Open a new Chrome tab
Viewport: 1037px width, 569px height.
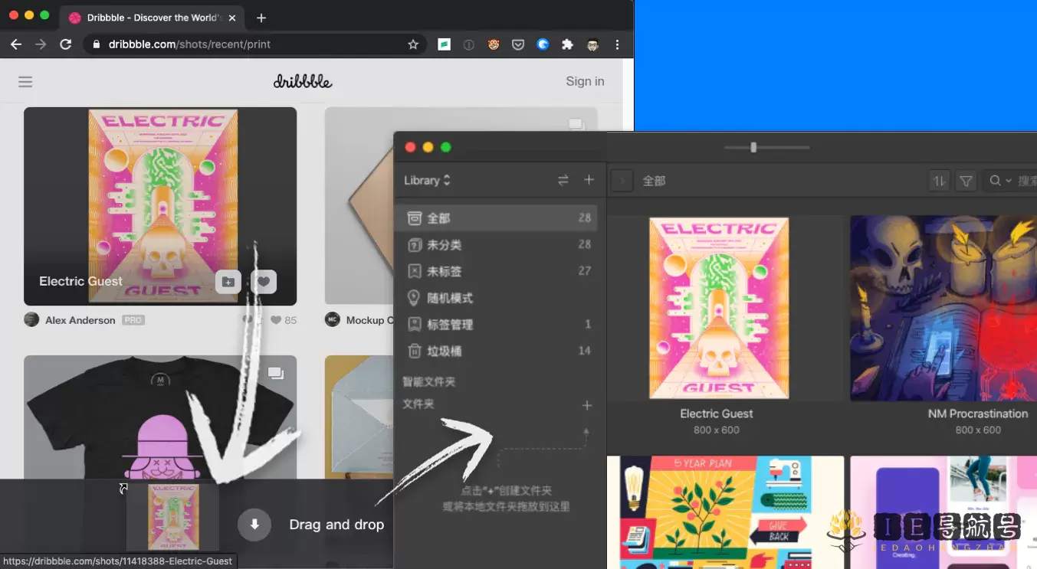pos(261,18)
